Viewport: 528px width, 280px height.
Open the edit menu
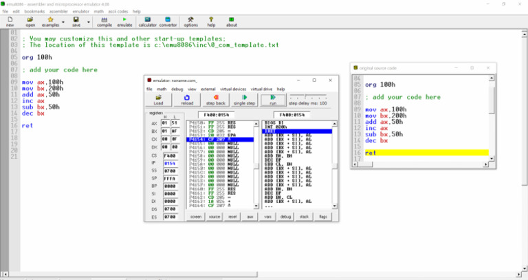[x=16, y=12]
